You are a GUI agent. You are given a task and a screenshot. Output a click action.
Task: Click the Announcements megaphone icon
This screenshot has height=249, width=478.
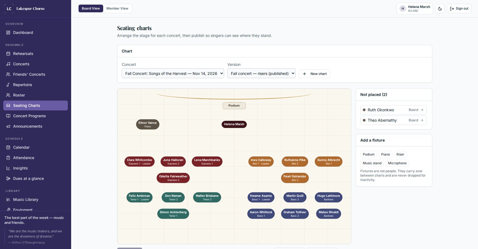(8, 126)
